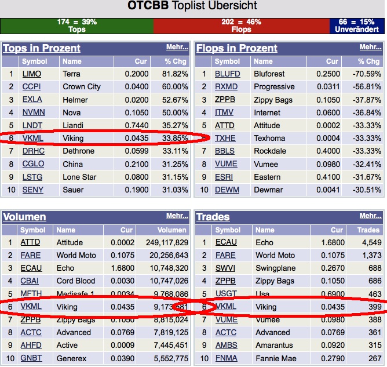Open the SWVI symbol link

(x=225, y=268)
